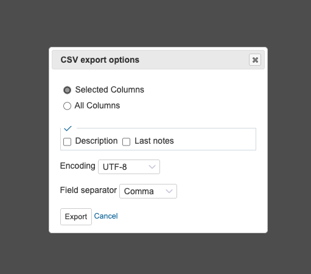Click the chevron arrow beside Comma
This screenshot has height=274, width=311.
tap(169, 191)
